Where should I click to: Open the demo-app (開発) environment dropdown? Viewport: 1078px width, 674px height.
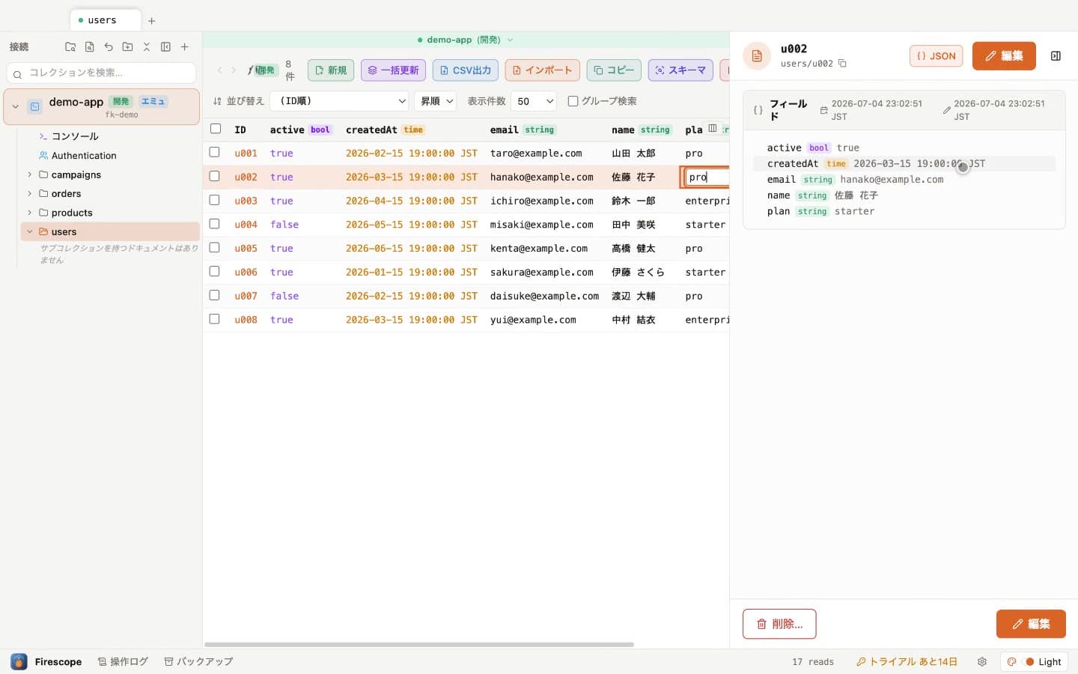466,40
